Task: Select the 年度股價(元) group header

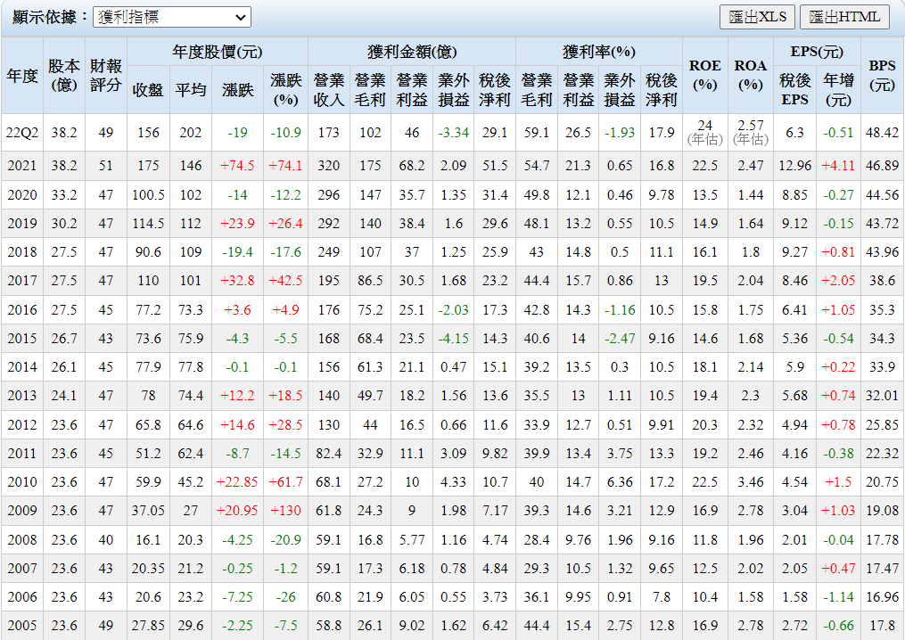Action: 218,52
